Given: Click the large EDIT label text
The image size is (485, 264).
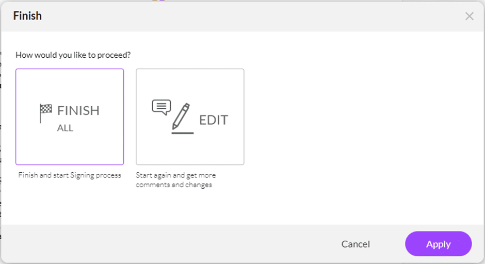Looking at the screenshot, I should click(x=214, y=120).
